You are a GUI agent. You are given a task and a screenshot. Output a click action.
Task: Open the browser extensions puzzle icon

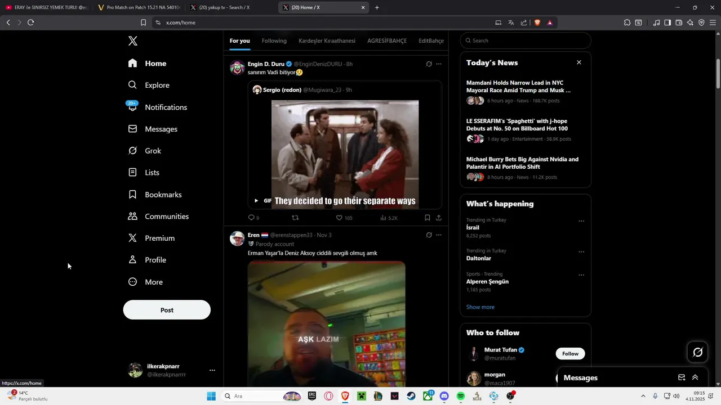(x=627, y=22)
